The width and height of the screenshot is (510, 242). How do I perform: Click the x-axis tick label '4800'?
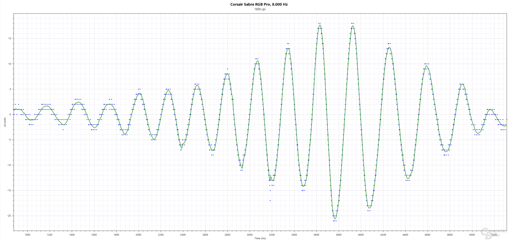pos(450,235)
